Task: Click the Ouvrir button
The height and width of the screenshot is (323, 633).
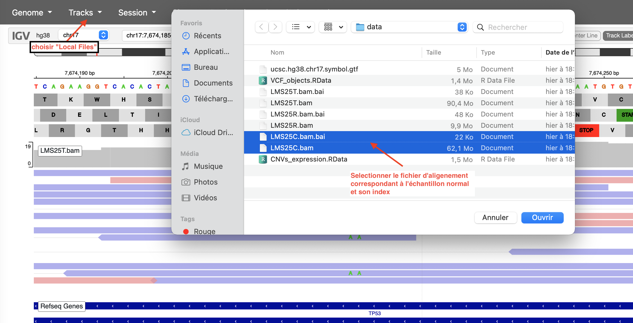Action: [x=542, y=217]
